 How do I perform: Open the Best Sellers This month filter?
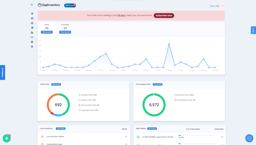pos(152,129)
